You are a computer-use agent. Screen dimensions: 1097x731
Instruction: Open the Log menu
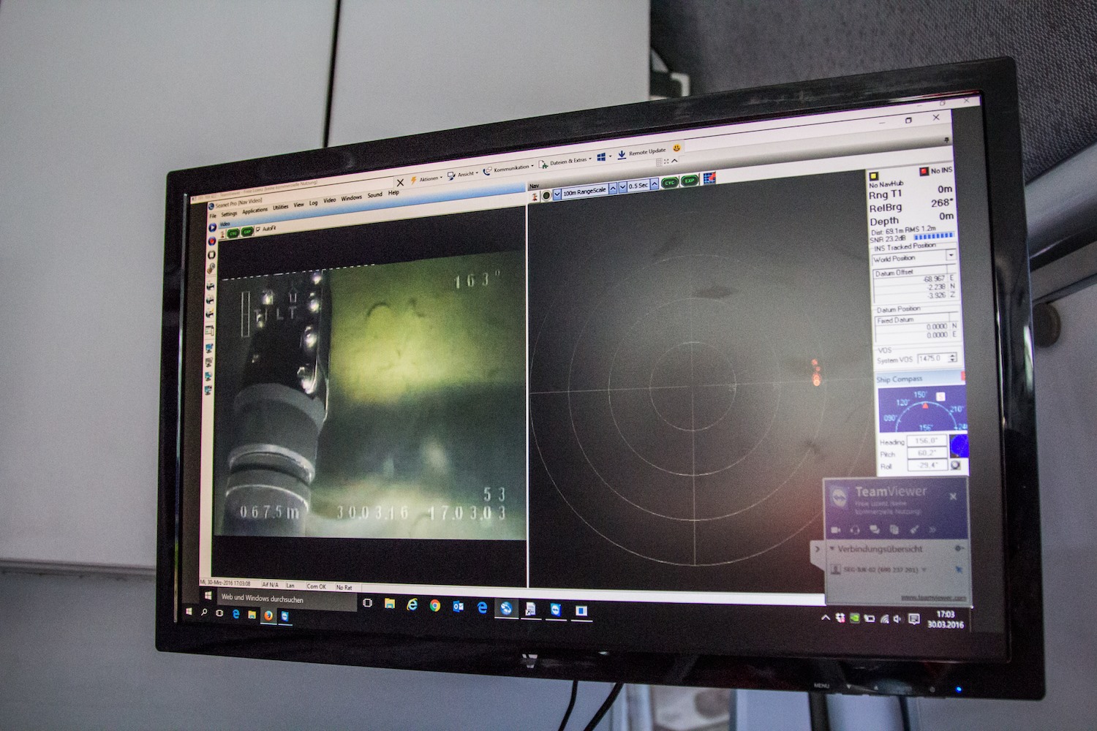314,203
